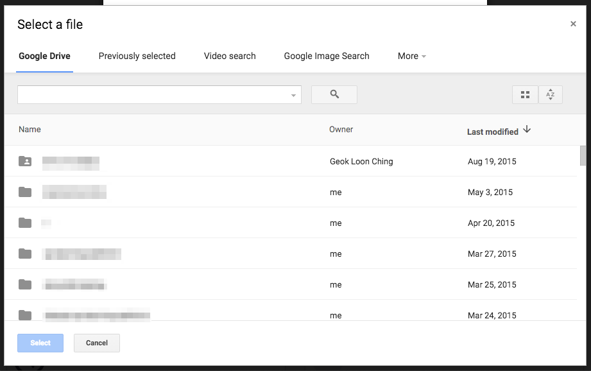This screenshot has width=591, height=371.
Task: Reverse sort order with the down arrow
Action: 527,129
